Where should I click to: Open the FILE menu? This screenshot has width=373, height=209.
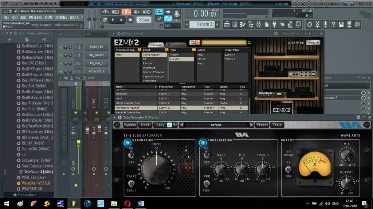click(6, 17)
